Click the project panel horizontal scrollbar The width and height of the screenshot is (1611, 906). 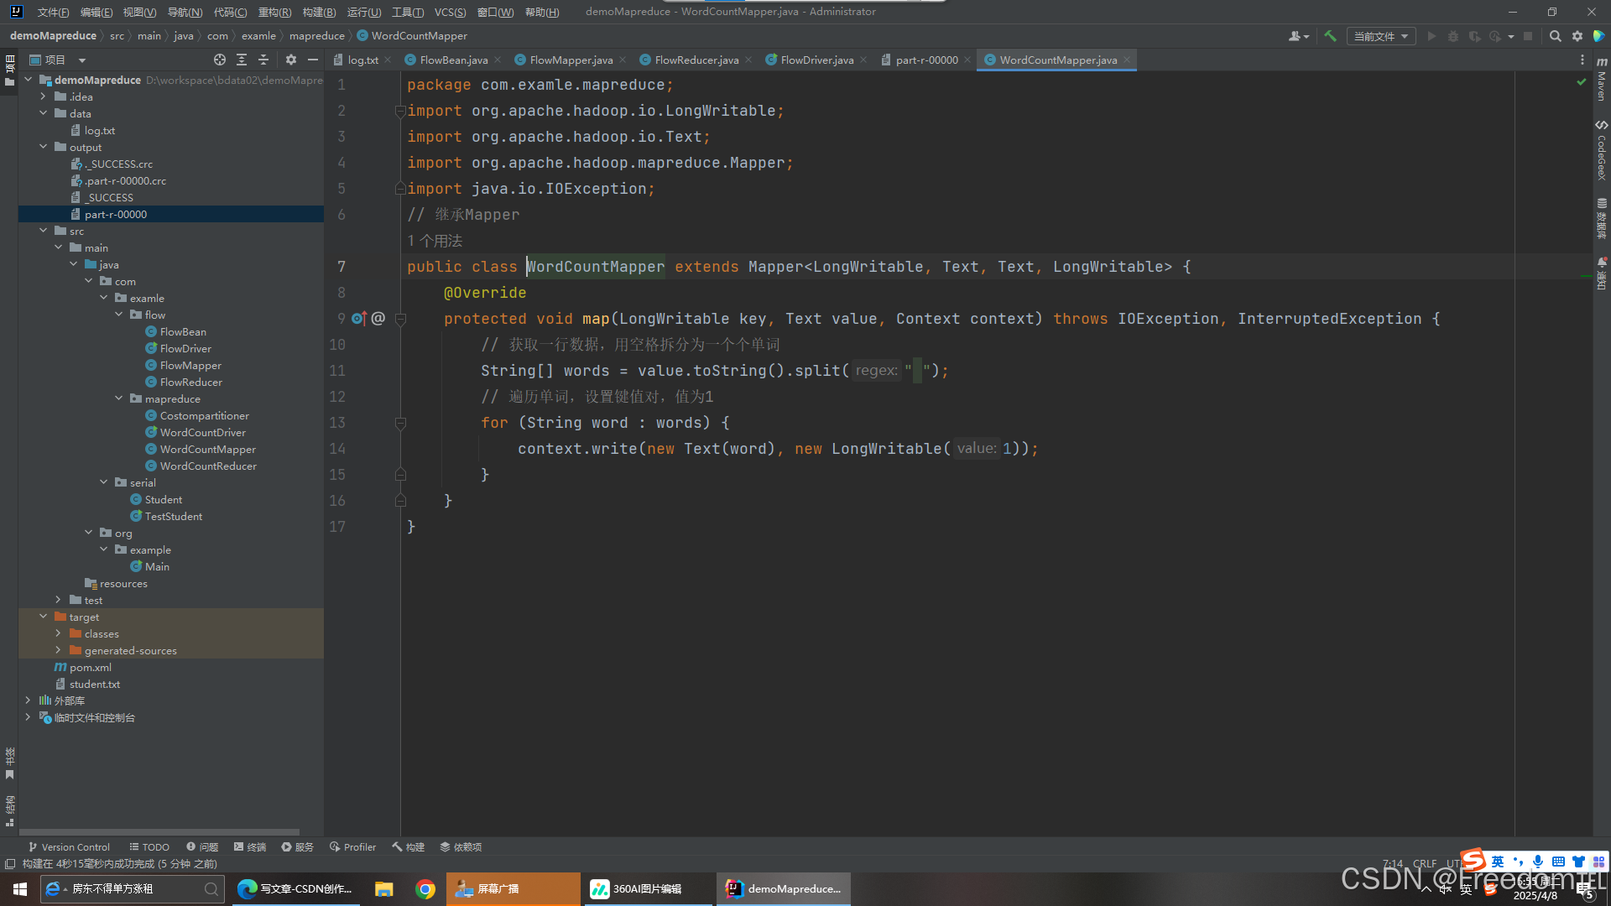click(x=159, y=832)
